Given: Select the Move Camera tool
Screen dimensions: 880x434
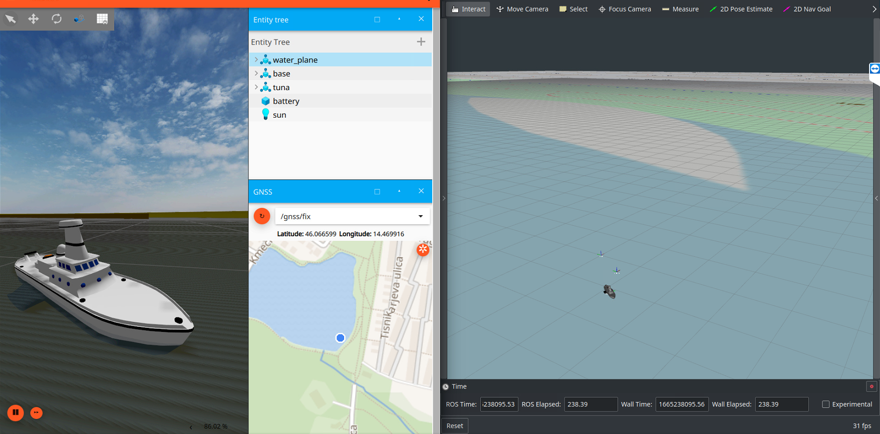Looking at the screenshot, I should [522, 9].
